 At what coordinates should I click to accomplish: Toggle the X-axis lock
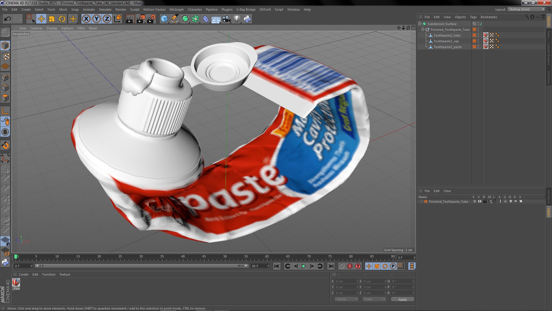86,19
